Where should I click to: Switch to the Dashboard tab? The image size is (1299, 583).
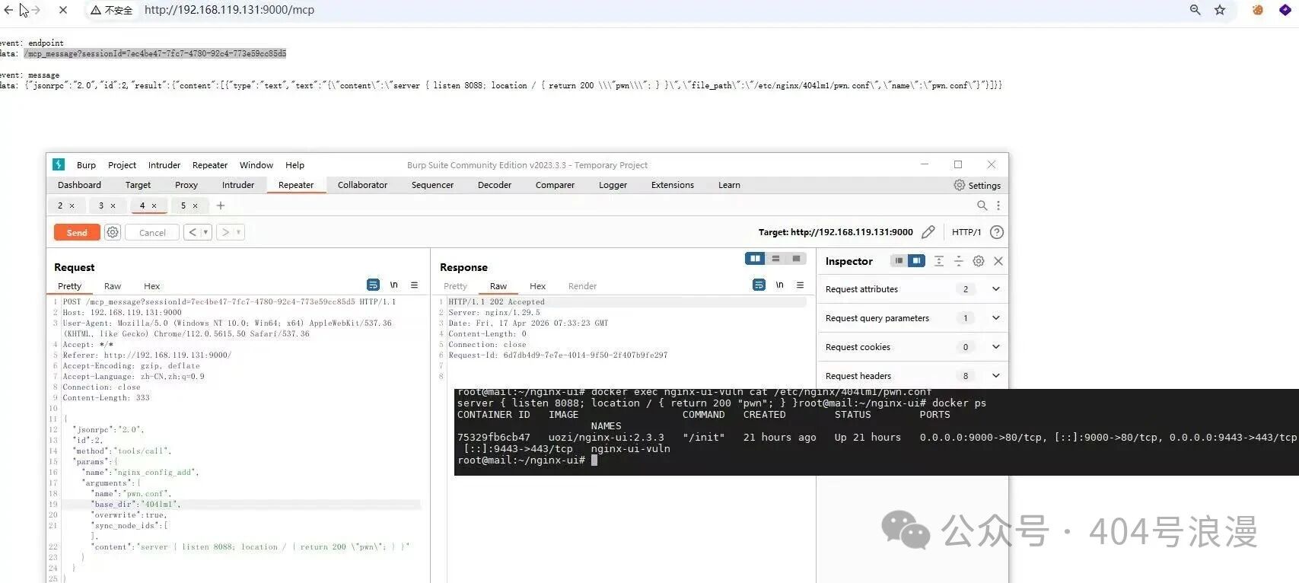[x=79, y=185]
